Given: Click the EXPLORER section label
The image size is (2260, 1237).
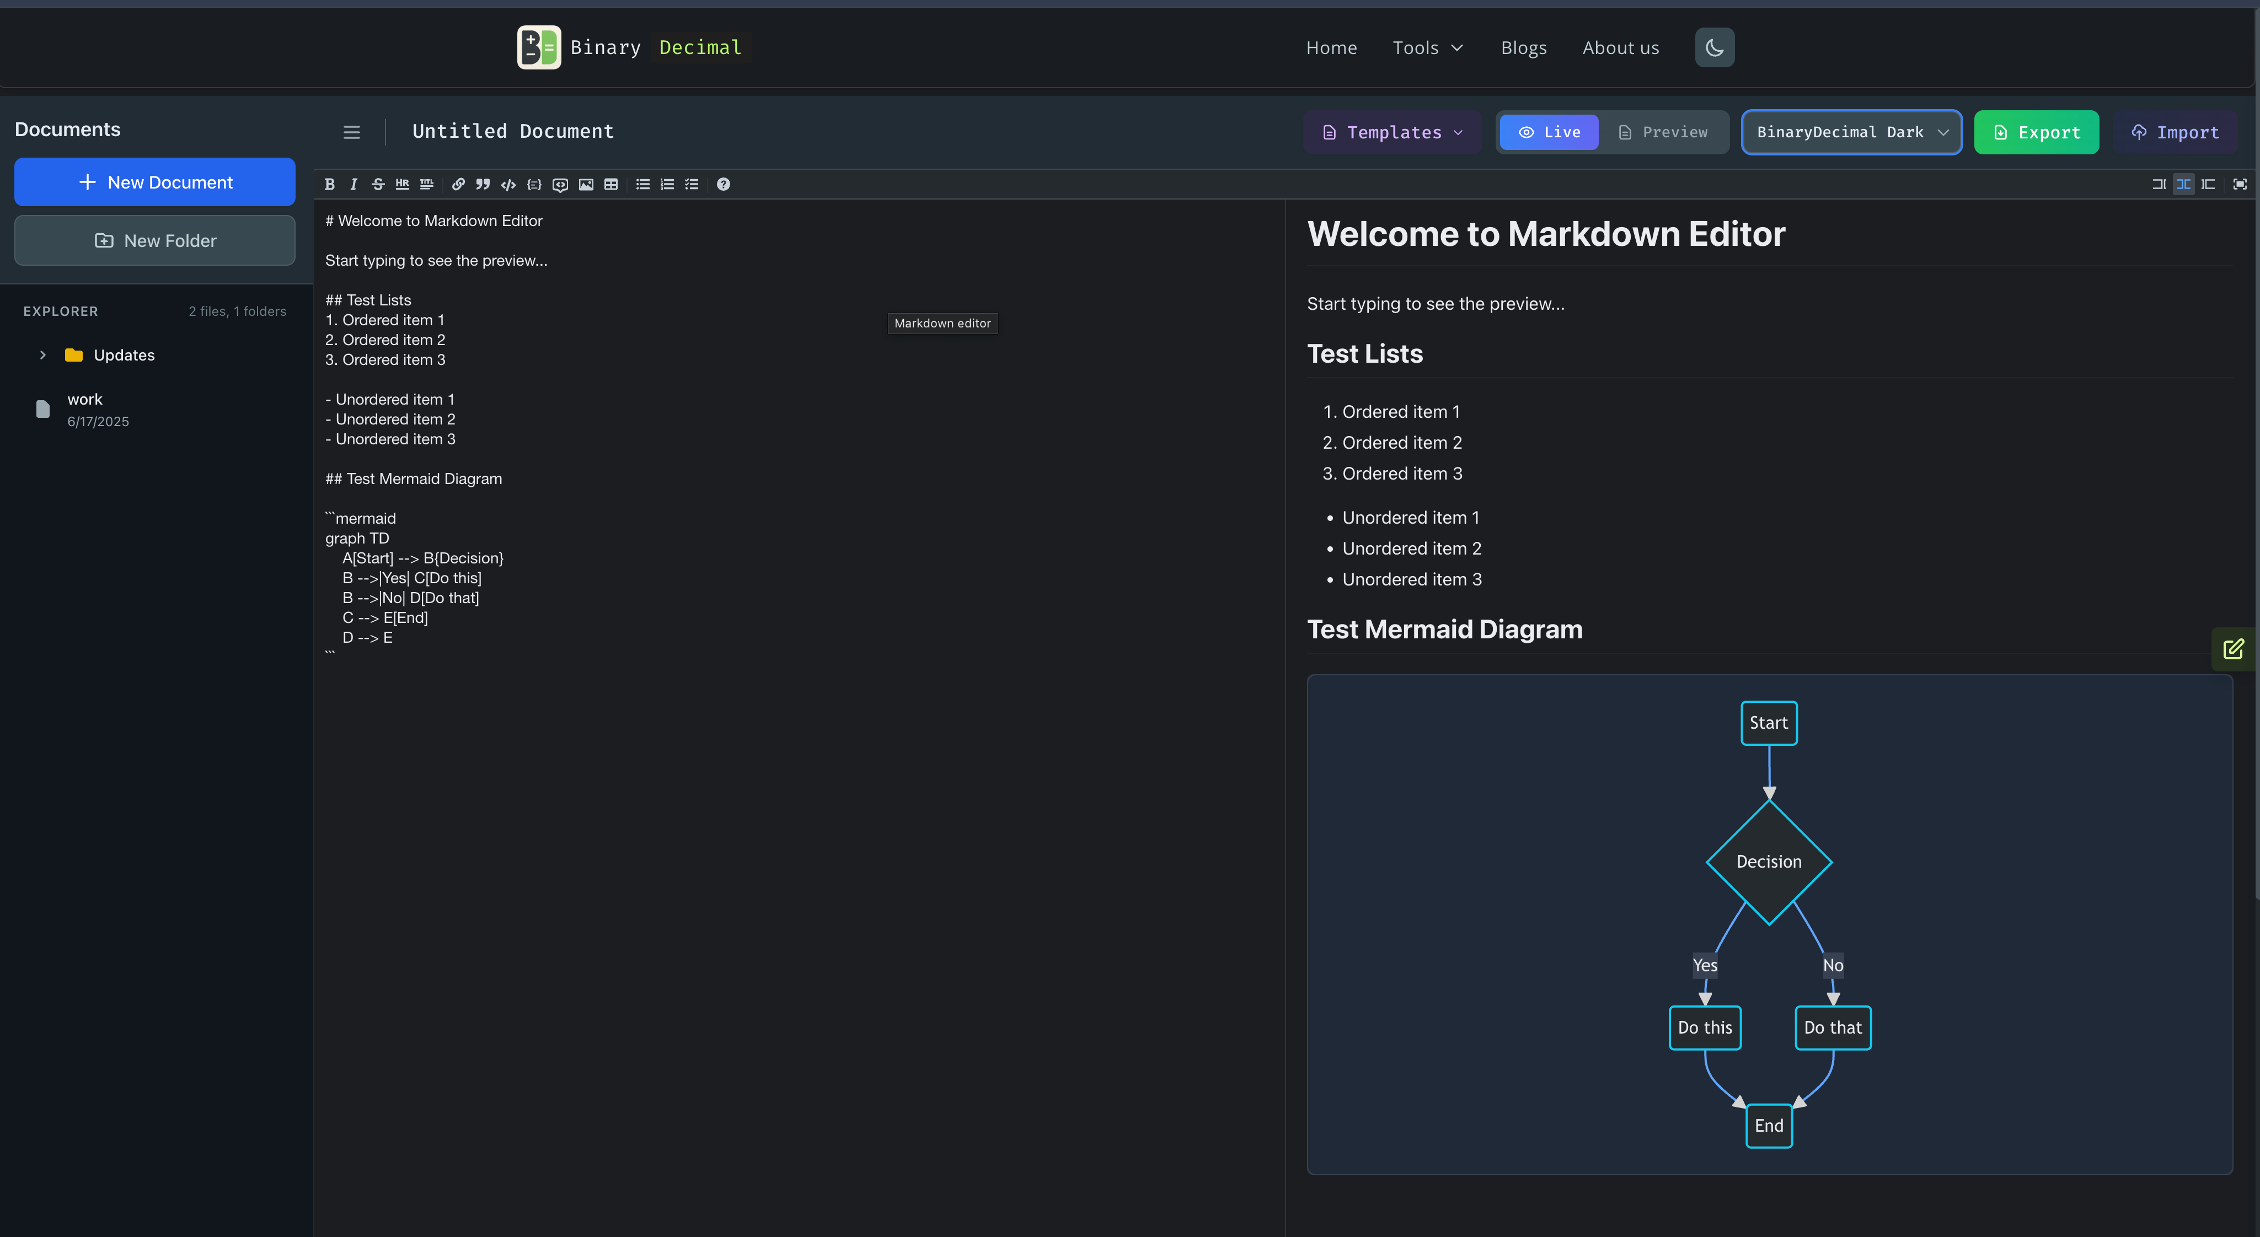Looking at the screenshot, I should (x=61, y=311).
